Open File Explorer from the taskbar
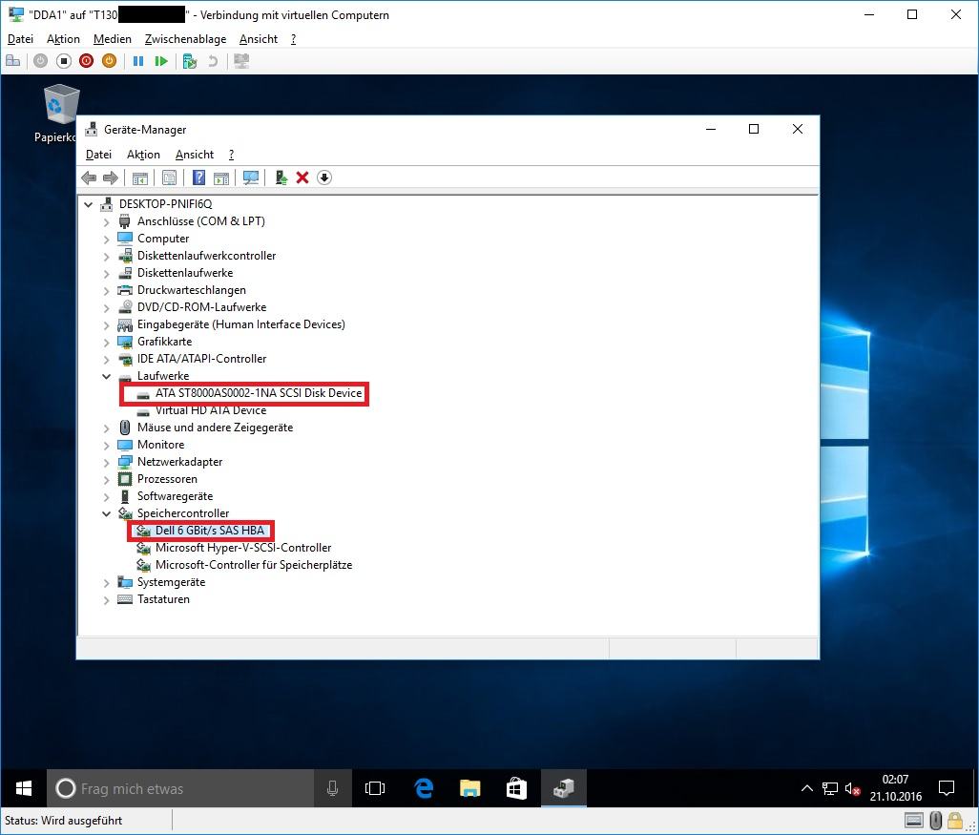The height and width of the screenshot is (835, 979). (470, 788)
